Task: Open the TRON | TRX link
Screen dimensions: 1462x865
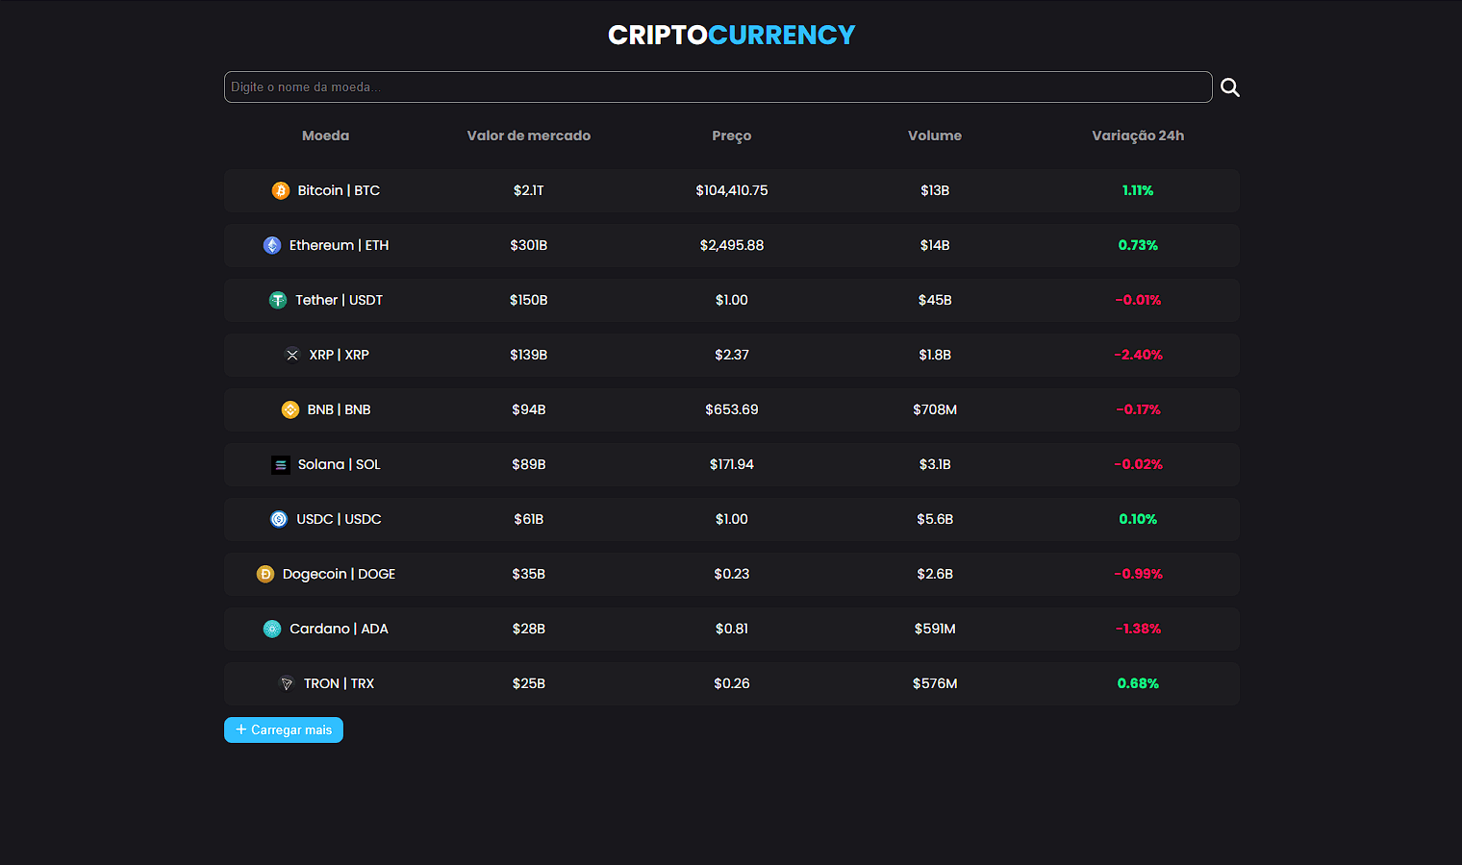Action: coord(339,683)
